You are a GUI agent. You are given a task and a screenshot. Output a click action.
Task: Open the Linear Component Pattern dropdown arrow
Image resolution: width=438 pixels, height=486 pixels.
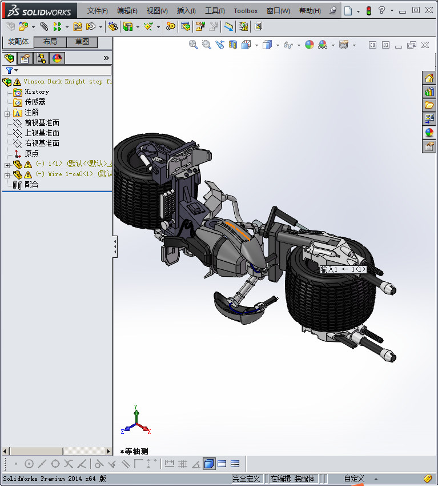(67, 27)
